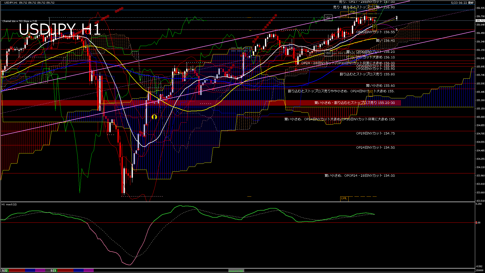Click the H1 macd (12) indicator label
485x273 pixels.
click(9, 204)
